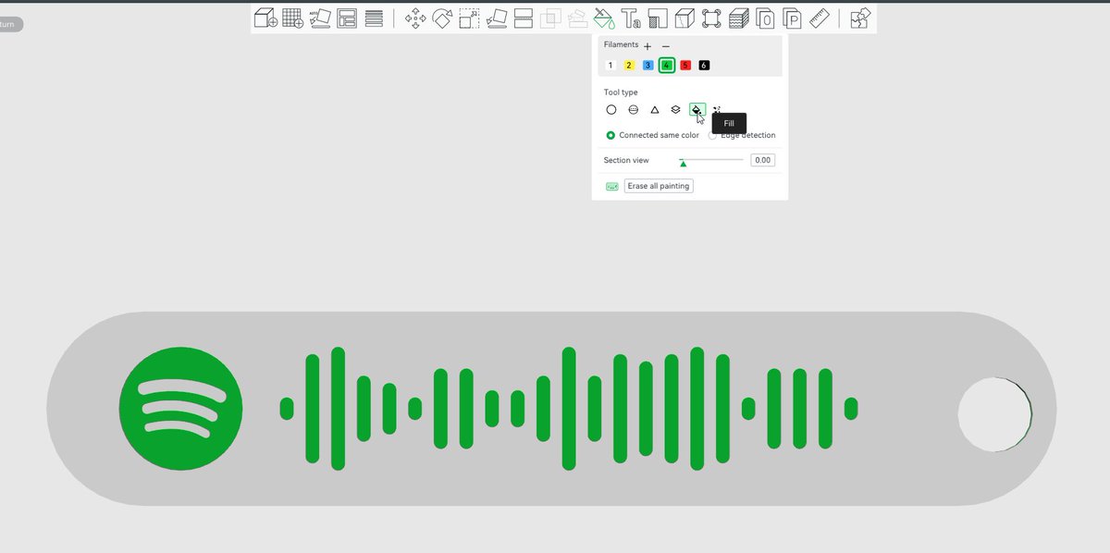Open the keyboard shortcuts icon
1110x553 pixels.
[612, 186]
